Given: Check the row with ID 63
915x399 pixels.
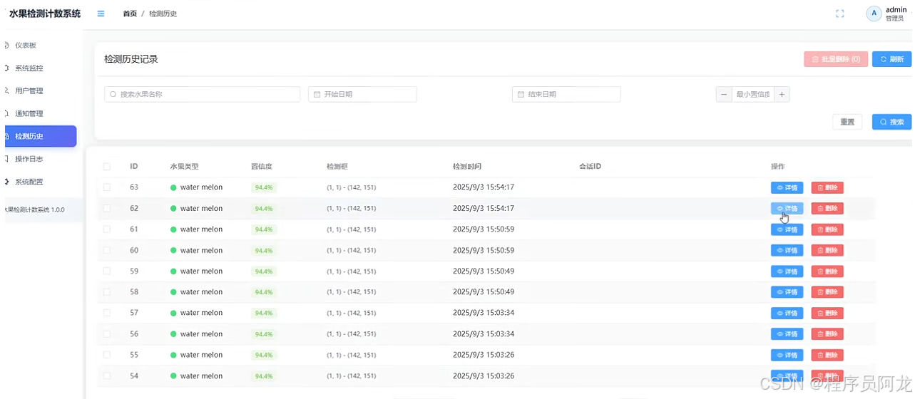Looking at the screenshot, I should 107,187.
